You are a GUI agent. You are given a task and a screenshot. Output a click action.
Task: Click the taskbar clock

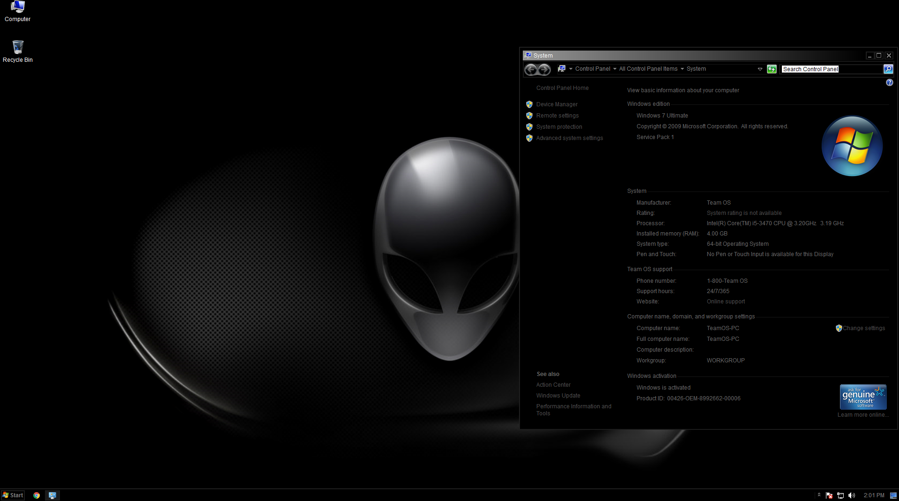coord(874,495)
